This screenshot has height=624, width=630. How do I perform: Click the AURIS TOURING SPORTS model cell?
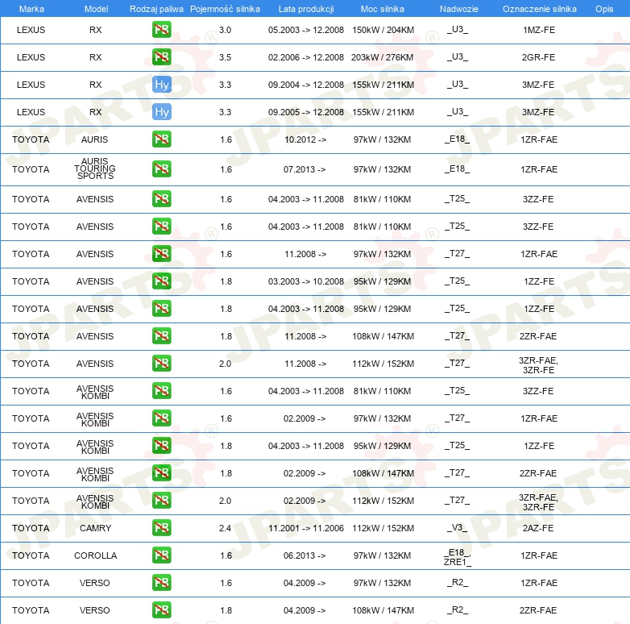coord(95,168)
